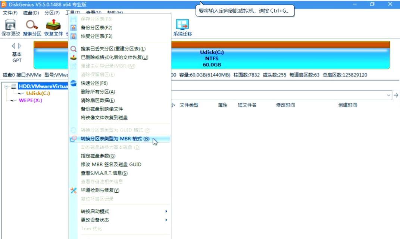Click the go arrow next to the path box
400x239 pixels.
click(x=396, y=95)
